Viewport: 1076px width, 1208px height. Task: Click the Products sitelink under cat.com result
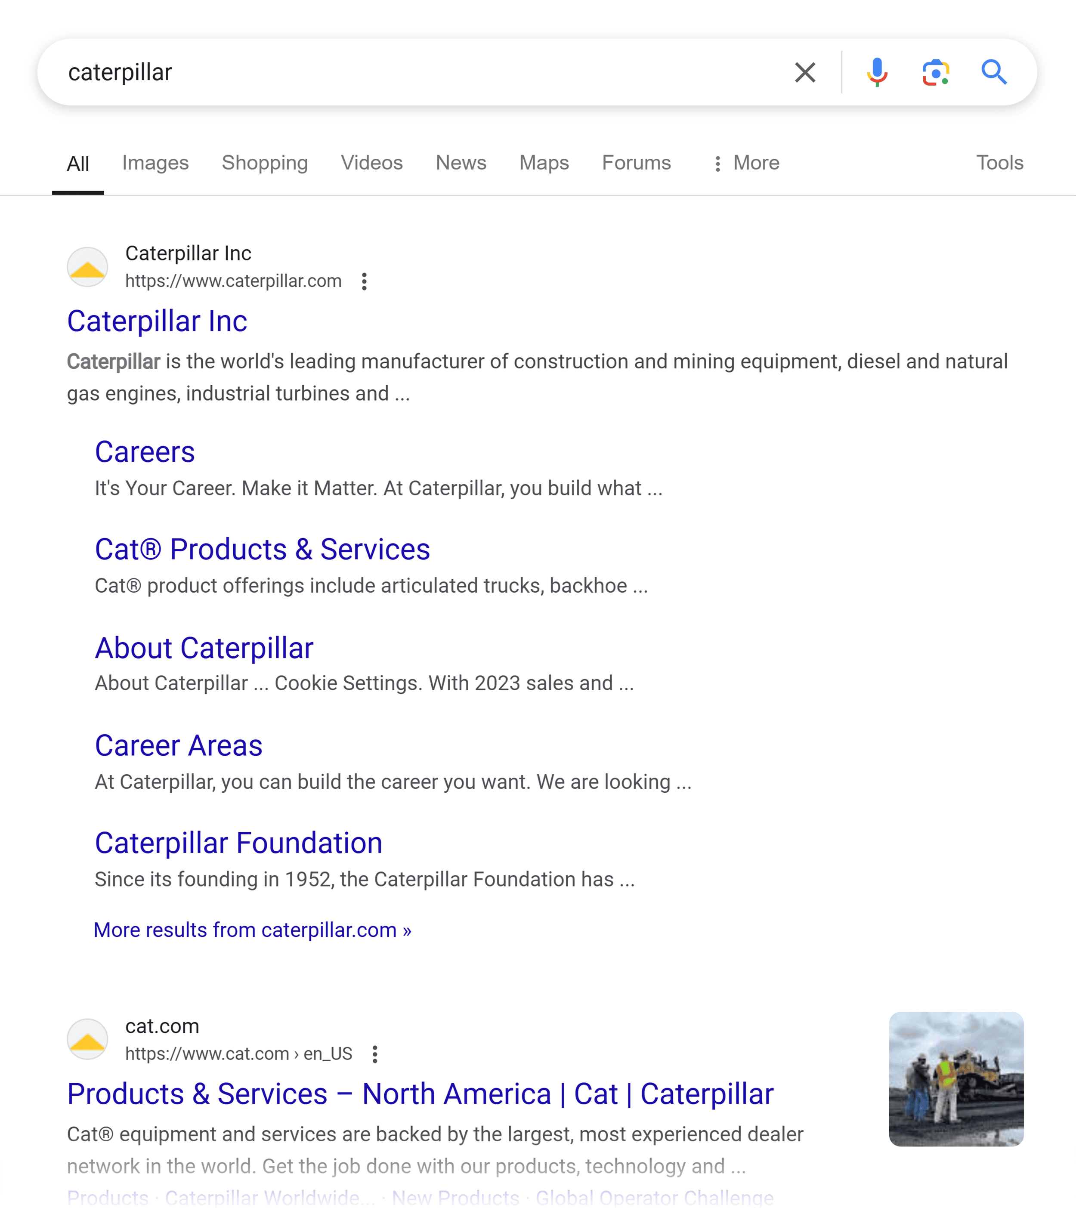(x=108, y=1198)
